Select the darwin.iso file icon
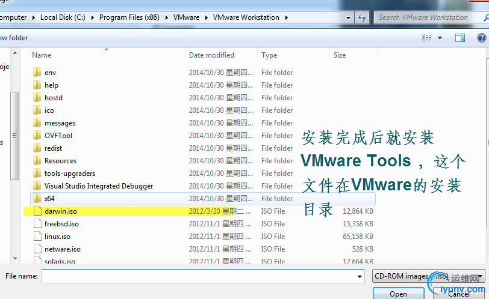 [37, 211]
